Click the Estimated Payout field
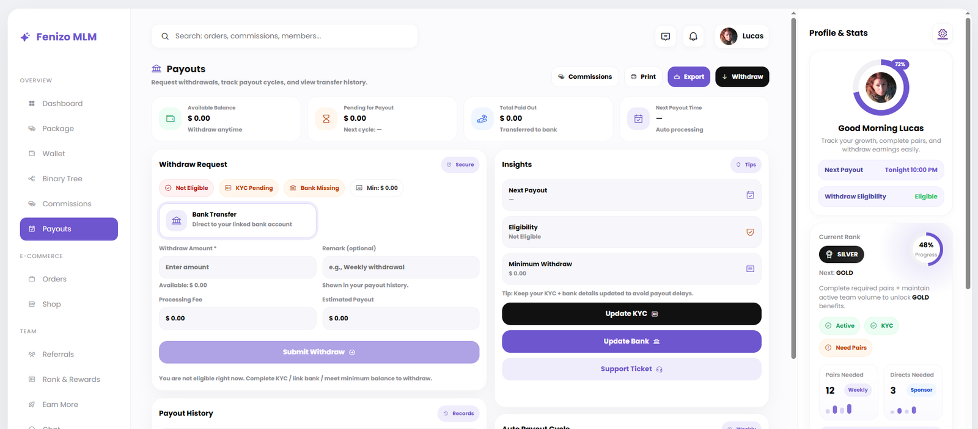 tap(401, 319)
